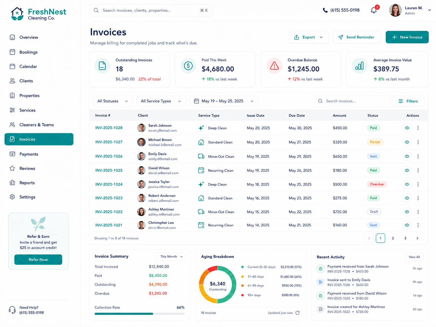This screenshot has width=436, height=327.
Task: Open the All Service Types dropdown
Action: tap(161, 101)
